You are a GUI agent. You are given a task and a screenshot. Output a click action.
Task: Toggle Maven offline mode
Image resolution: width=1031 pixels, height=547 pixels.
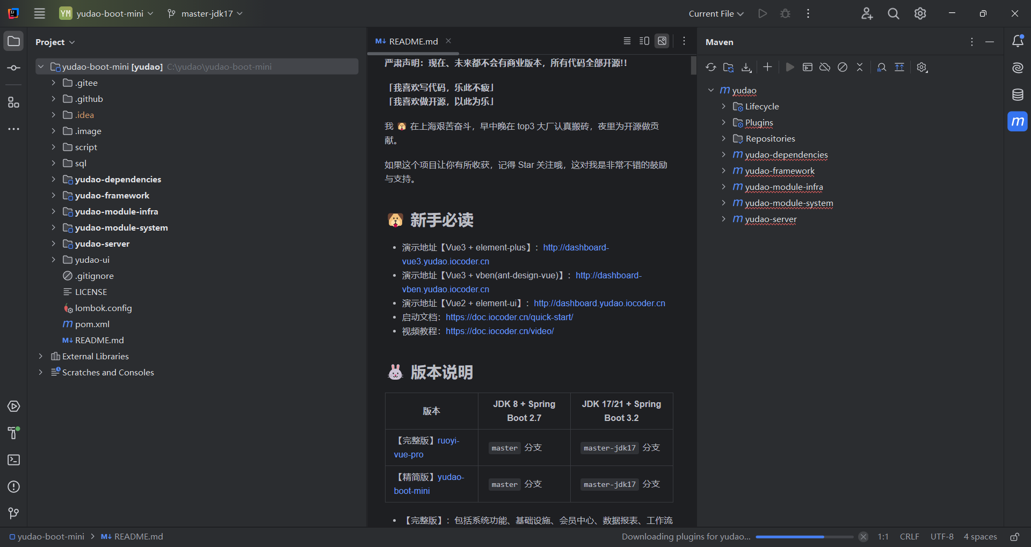click(825, 67)
